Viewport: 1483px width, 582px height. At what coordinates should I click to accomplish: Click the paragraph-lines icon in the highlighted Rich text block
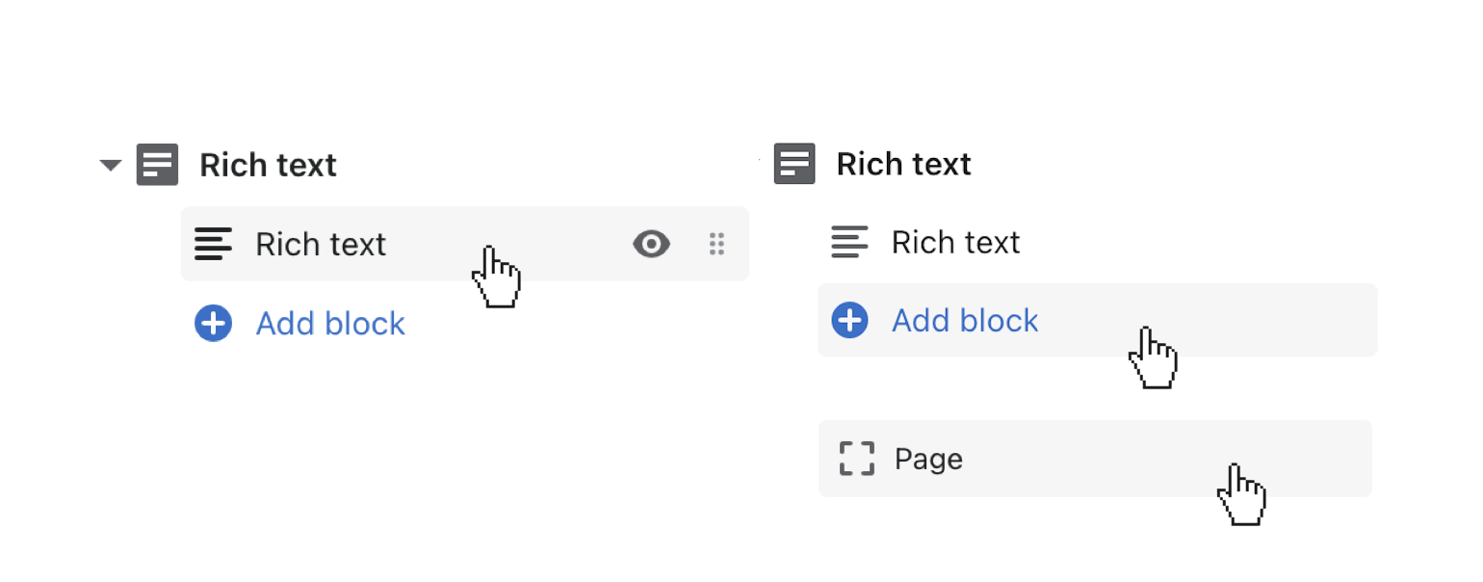click(213, 244)
